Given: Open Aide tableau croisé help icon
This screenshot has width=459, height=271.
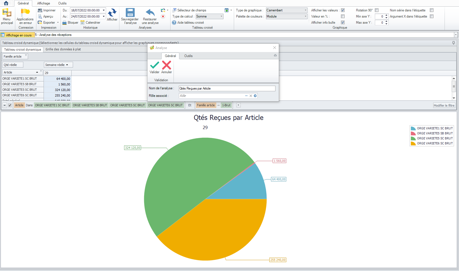Looking at the screenshot, I should pyautogui.click(x=174, y=23).
